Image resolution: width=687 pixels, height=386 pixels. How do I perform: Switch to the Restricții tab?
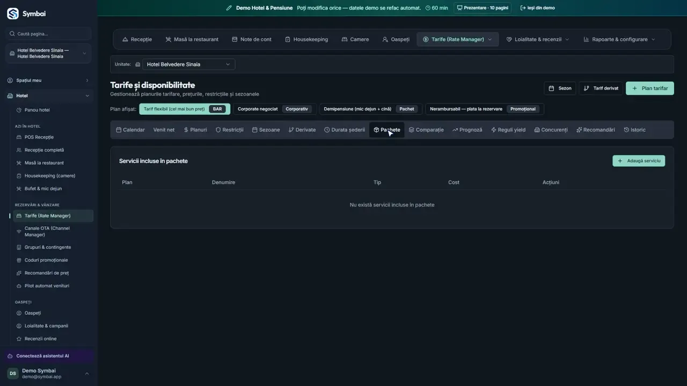(x=229, y=130)
